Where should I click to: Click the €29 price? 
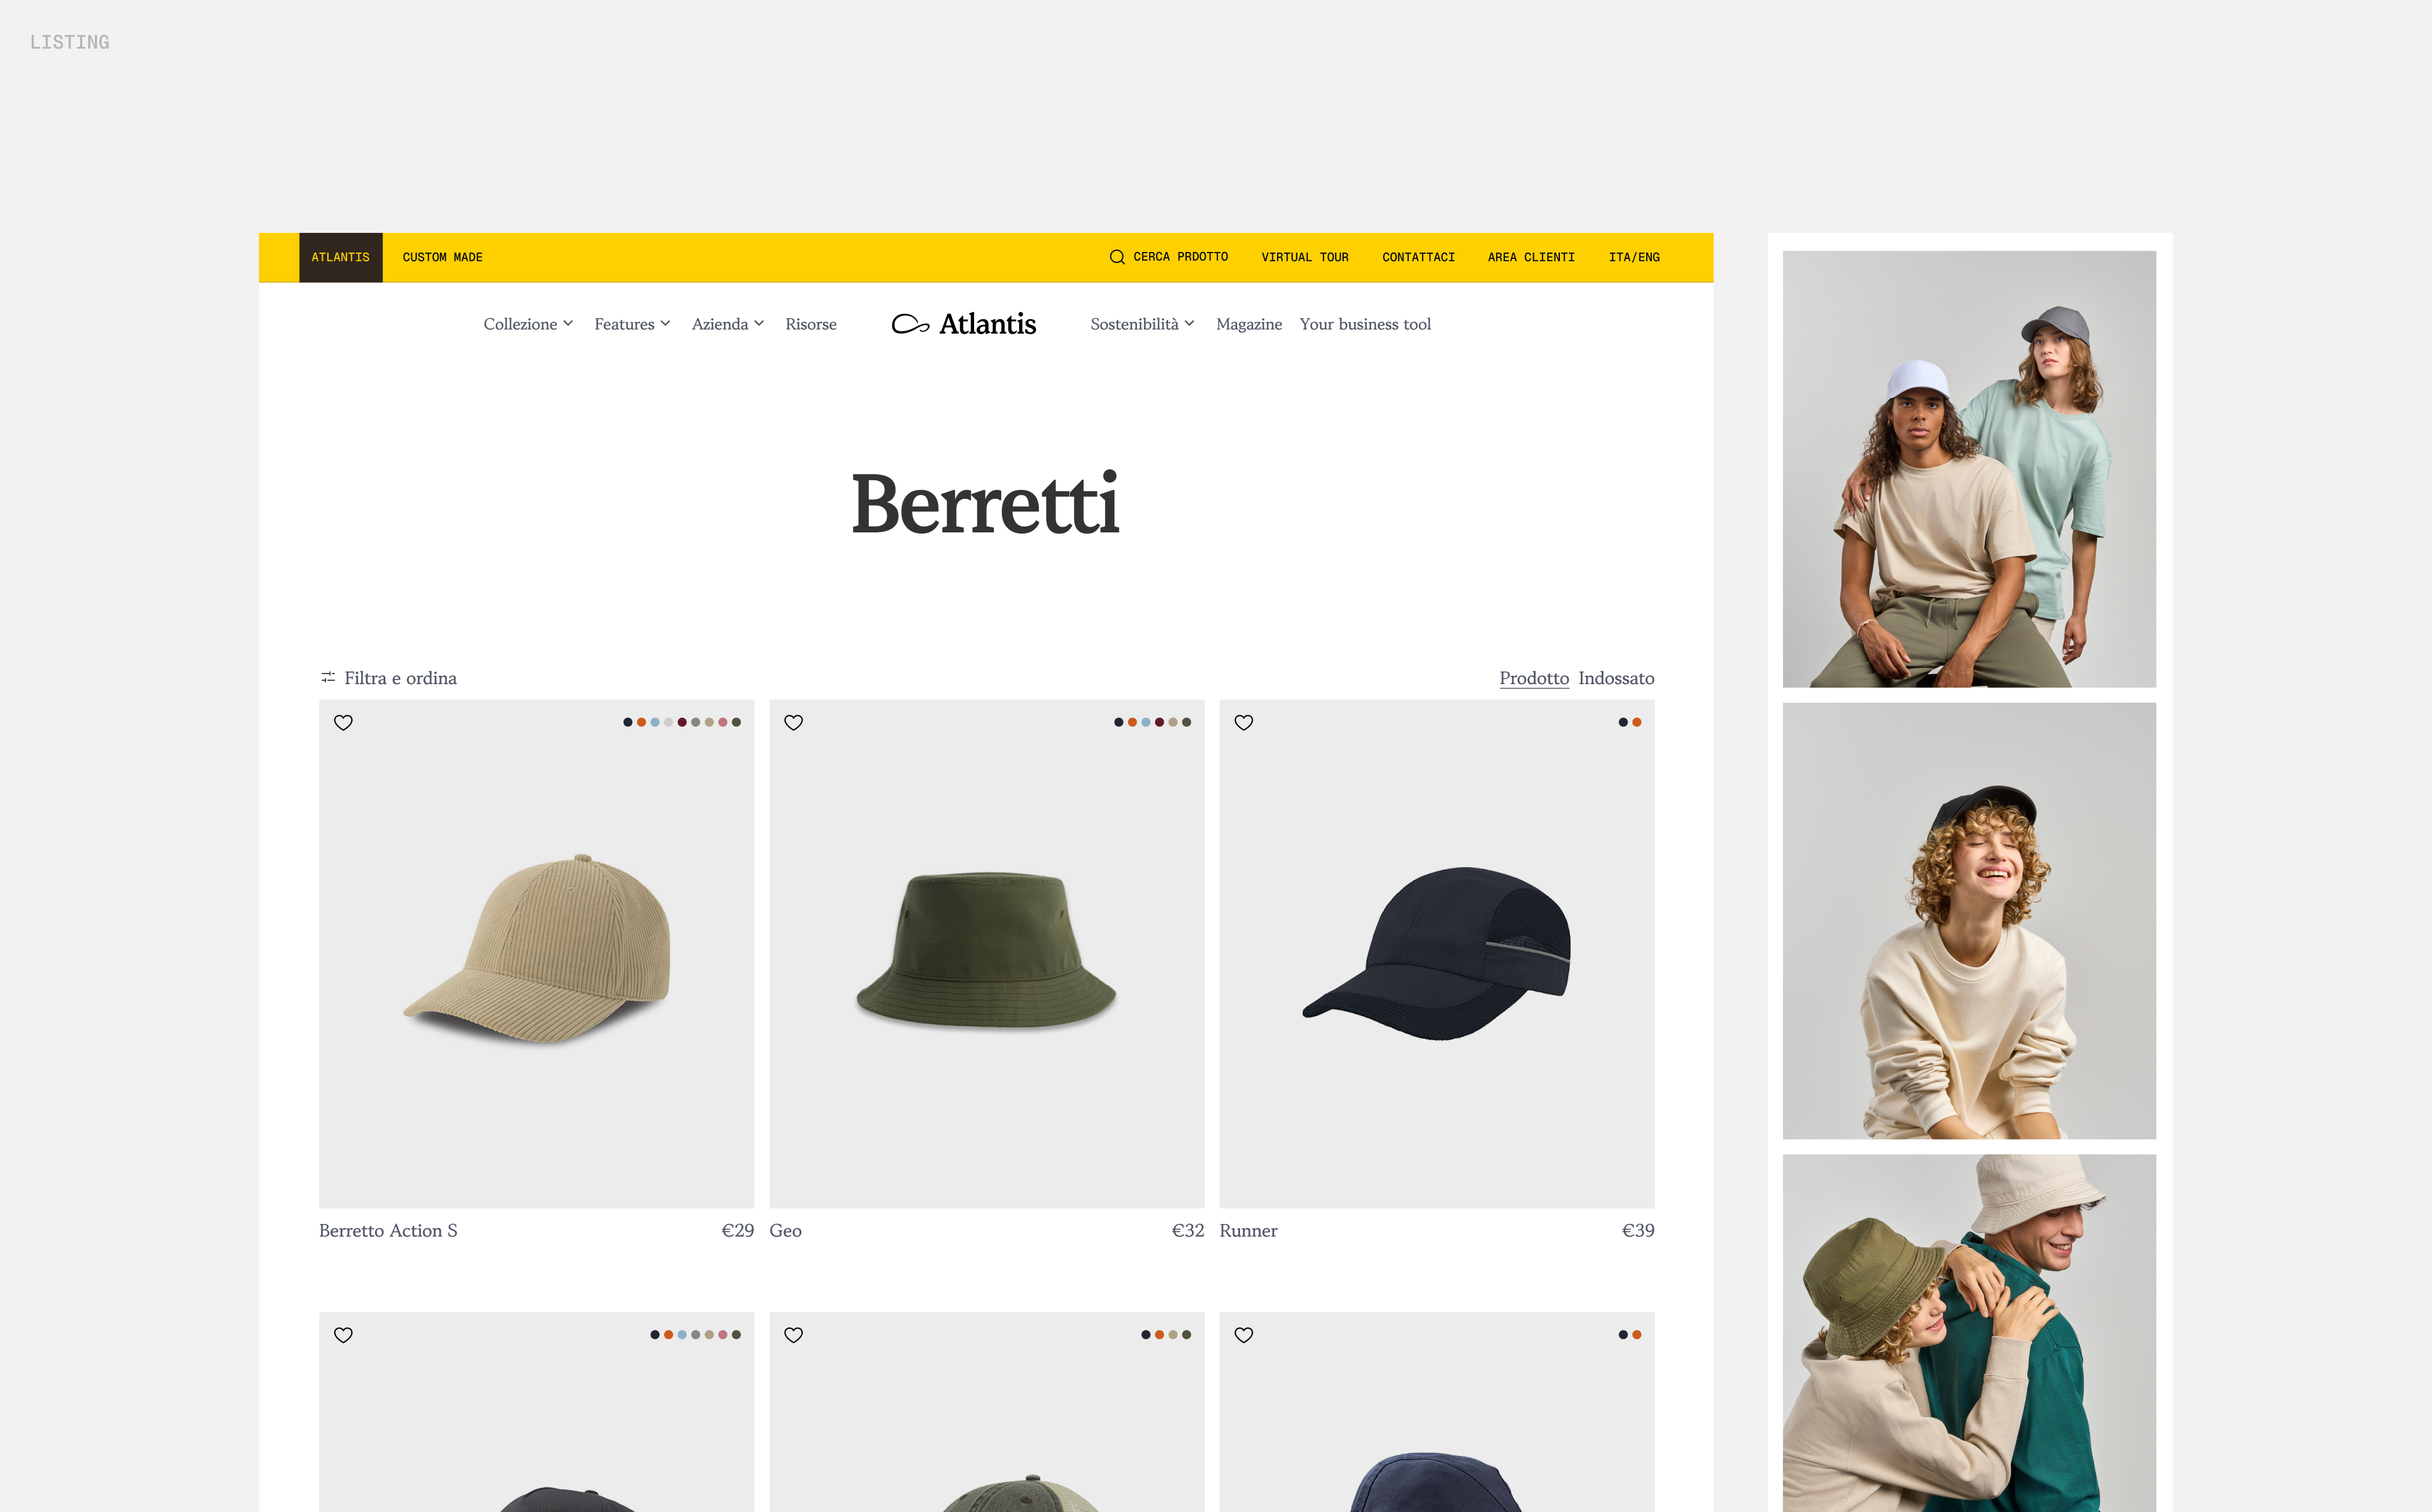738,1231
